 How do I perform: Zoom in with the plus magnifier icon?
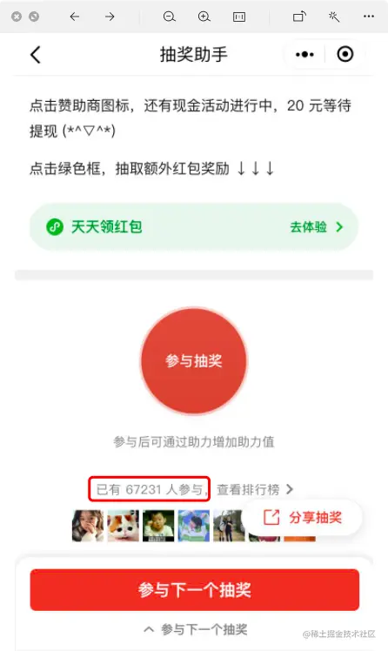click(204, 17)
